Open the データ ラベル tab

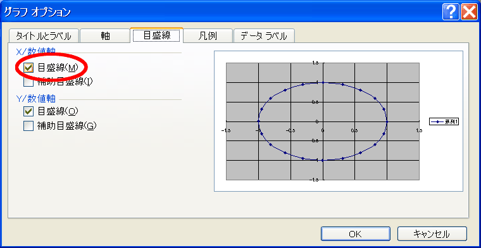coord(264,36)
